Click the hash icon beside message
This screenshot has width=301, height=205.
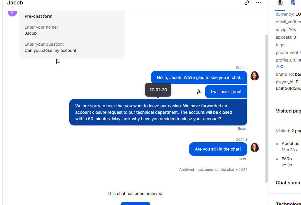(199, 92)
